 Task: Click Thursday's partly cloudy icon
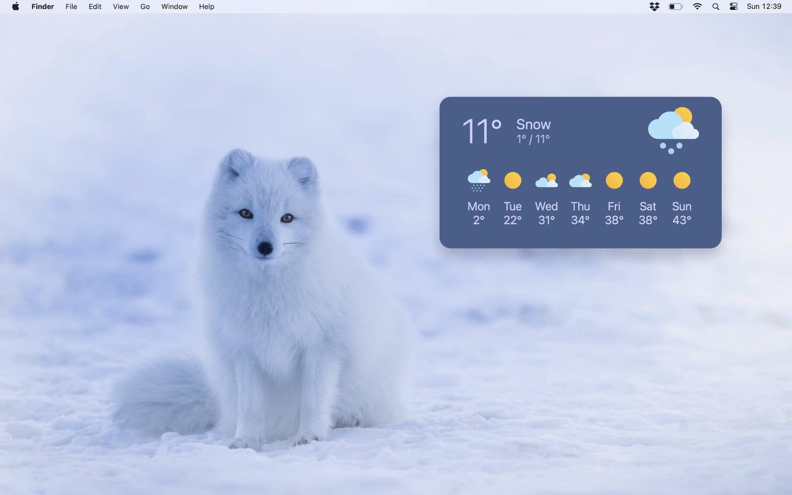click(580, 181)
